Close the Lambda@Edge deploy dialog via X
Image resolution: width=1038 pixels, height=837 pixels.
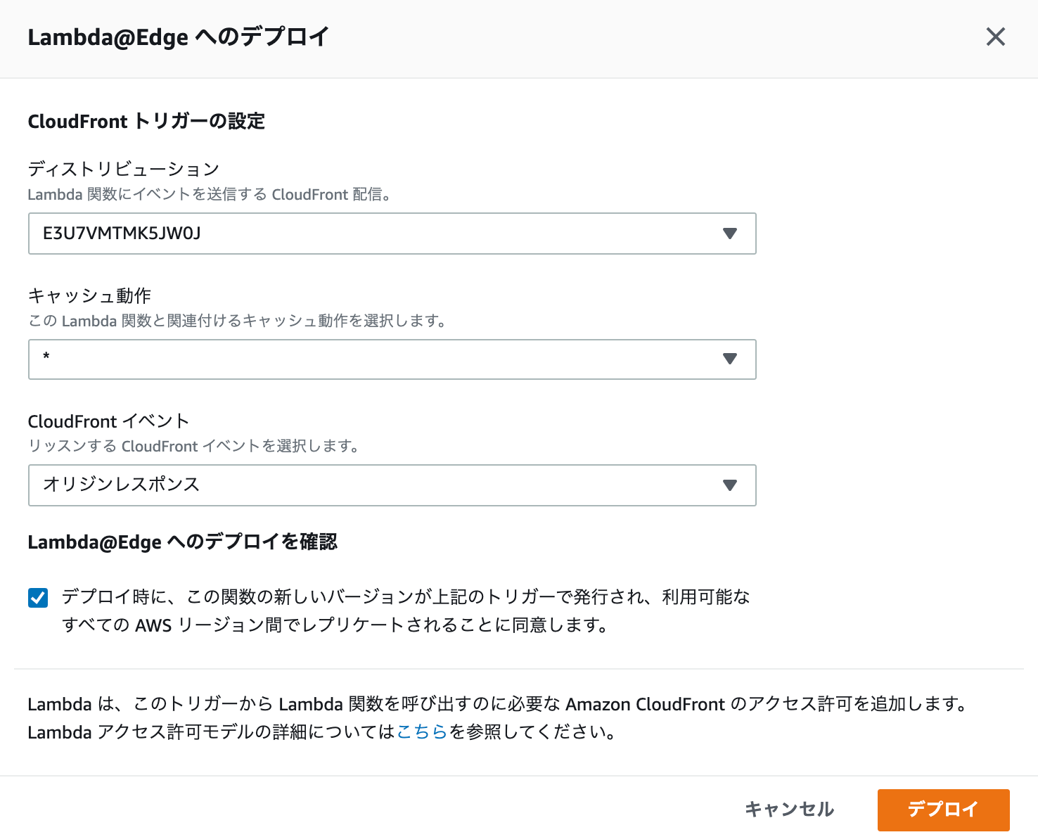[996, 37]
